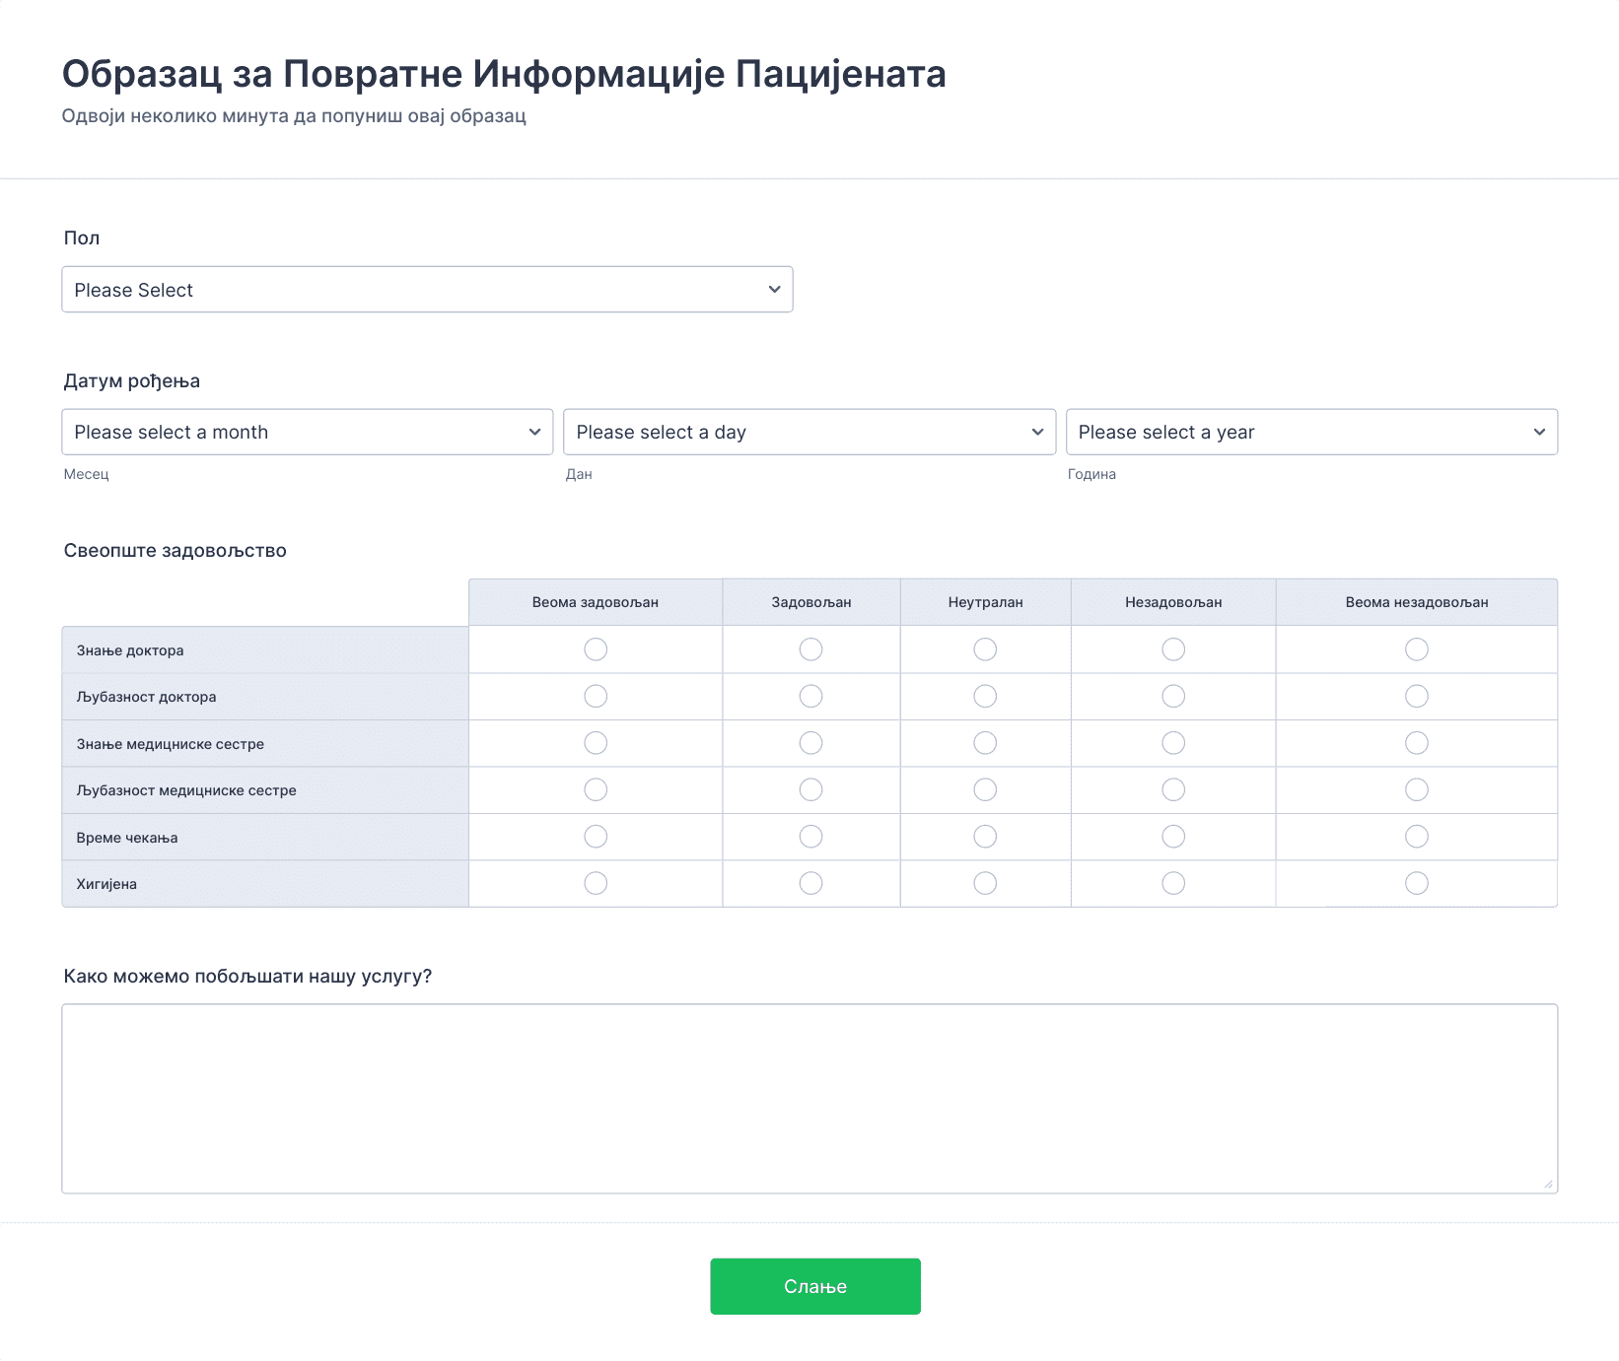Image resolution: width=1619 pixels, height=1361 pixels.
Task: Submit the form with Слање button
Action: click(x=815, y=1286)
